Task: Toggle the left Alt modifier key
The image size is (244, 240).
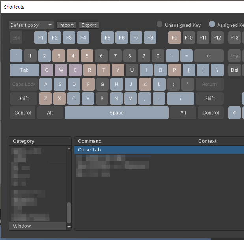Action: pyautogui.click(x=50, y=113)
